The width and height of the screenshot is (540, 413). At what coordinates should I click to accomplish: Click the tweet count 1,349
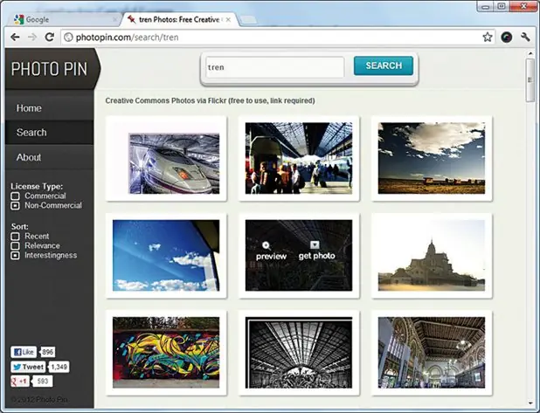point(59,367)
